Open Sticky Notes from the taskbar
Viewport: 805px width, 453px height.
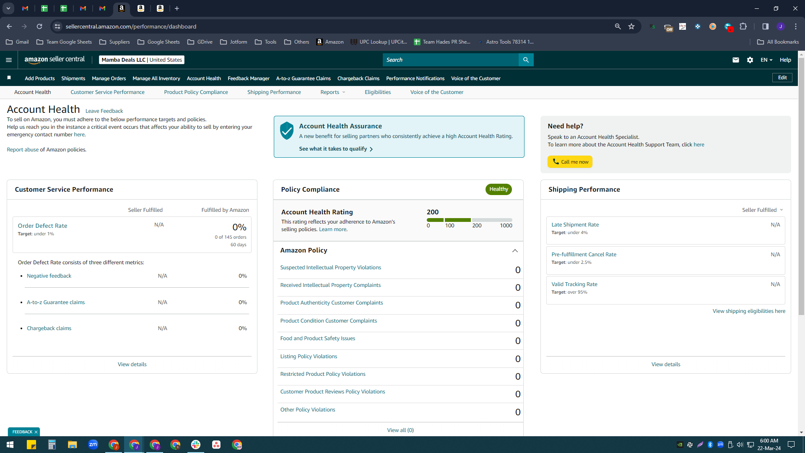click(31, 445)
